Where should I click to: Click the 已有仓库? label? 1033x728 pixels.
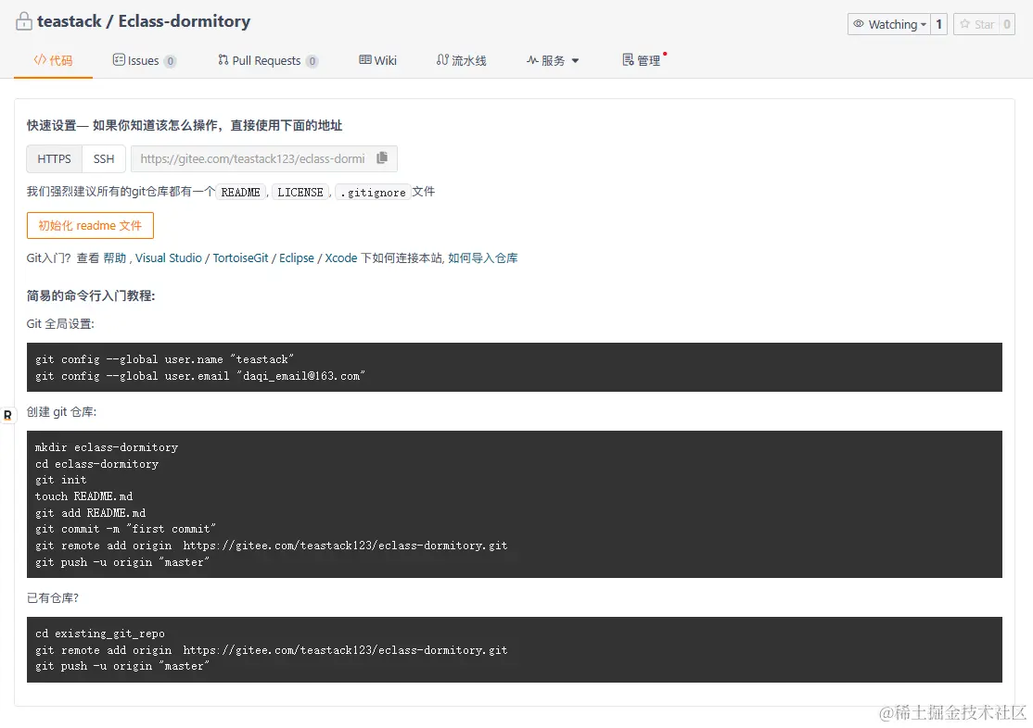53,597
